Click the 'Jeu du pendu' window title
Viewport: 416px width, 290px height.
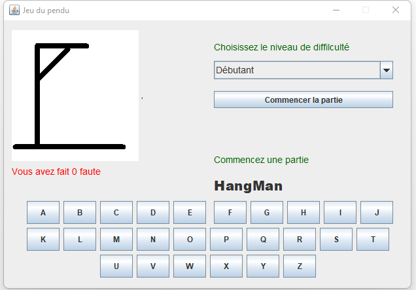tap(46, 10)
